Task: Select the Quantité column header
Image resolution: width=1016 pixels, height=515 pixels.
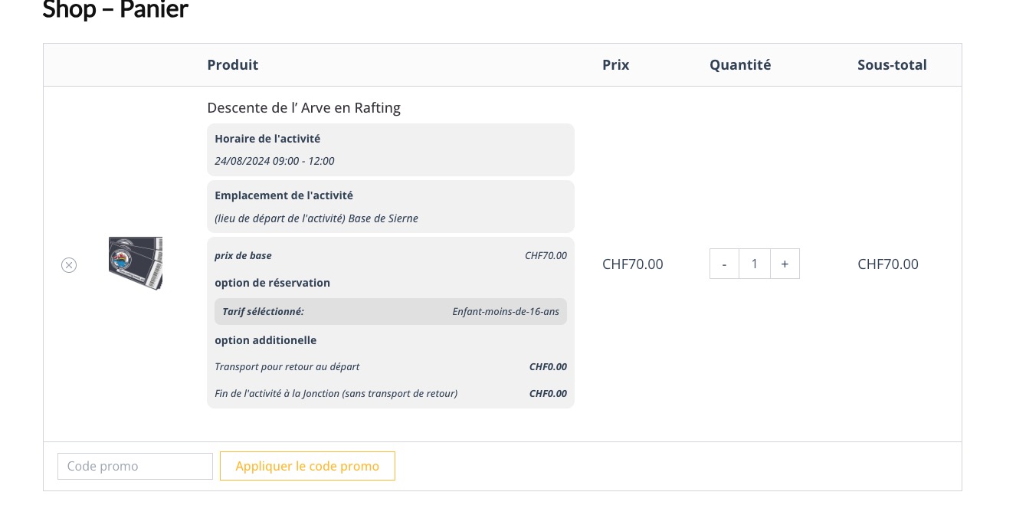Action: 740,65
